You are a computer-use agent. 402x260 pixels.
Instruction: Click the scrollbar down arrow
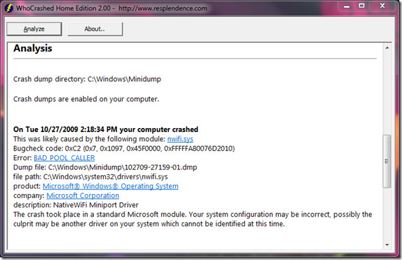tap(387, 245)
